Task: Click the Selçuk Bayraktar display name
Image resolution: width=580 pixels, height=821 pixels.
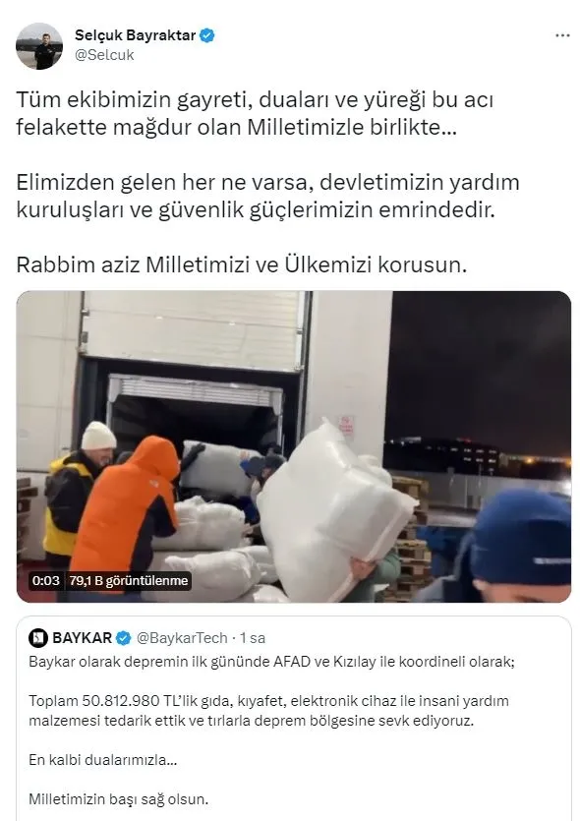Action: pos(135,35)
